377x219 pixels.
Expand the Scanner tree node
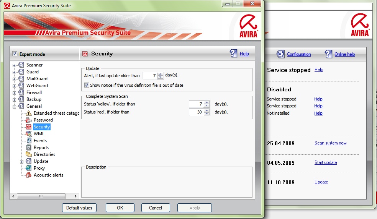(14, 65)
